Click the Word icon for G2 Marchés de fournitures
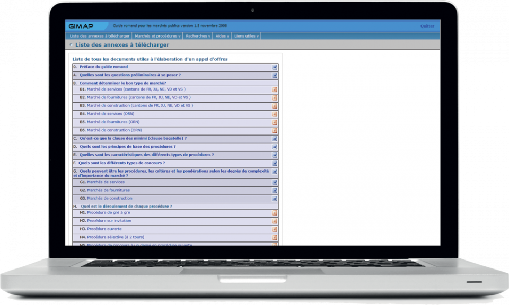Screen dimensions: 509x305 [275, 191]
